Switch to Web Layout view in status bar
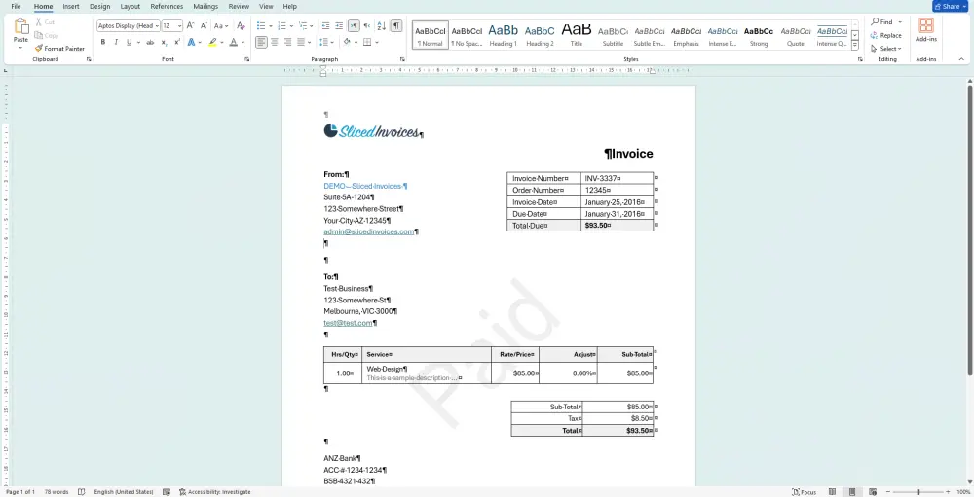 873,492
